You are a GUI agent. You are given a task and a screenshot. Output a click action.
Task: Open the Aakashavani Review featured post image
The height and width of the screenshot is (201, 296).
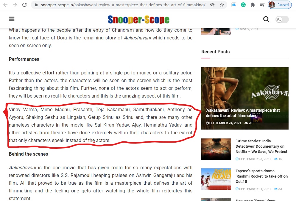coord(245,98)
